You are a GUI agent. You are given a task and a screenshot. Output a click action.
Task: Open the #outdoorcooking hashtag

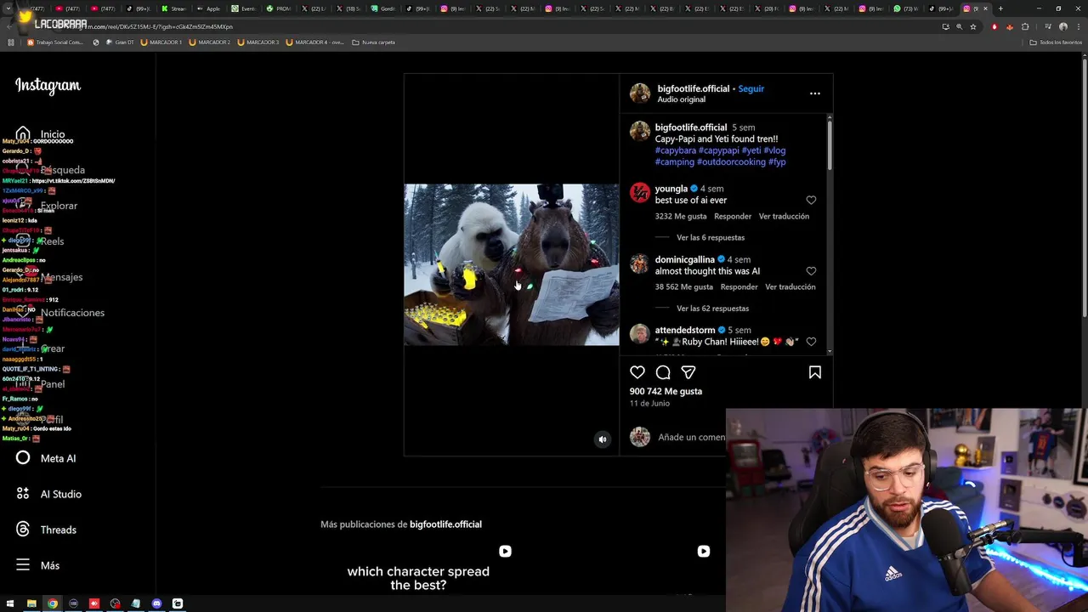coord(731,161)
